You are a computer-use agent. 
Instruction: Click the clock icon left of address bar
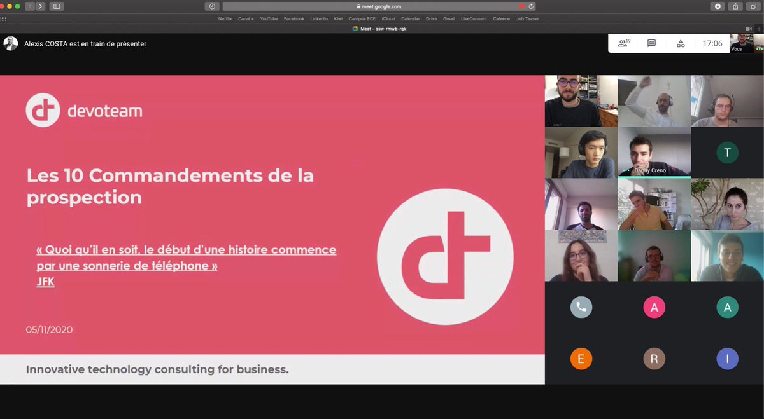coord(211,6)
